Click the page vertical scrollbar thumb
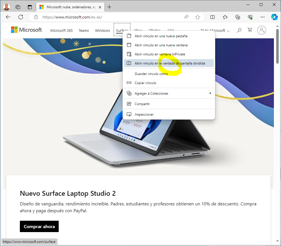The image size is (281, 246). click(x=277, y=46)
